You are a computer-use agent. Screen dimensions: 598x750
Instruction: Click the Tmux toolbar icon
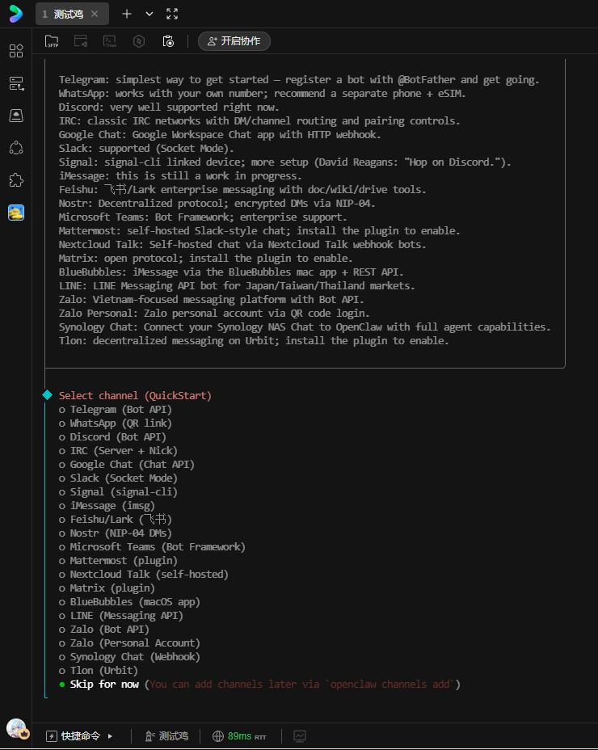click(x=110, y=41)
